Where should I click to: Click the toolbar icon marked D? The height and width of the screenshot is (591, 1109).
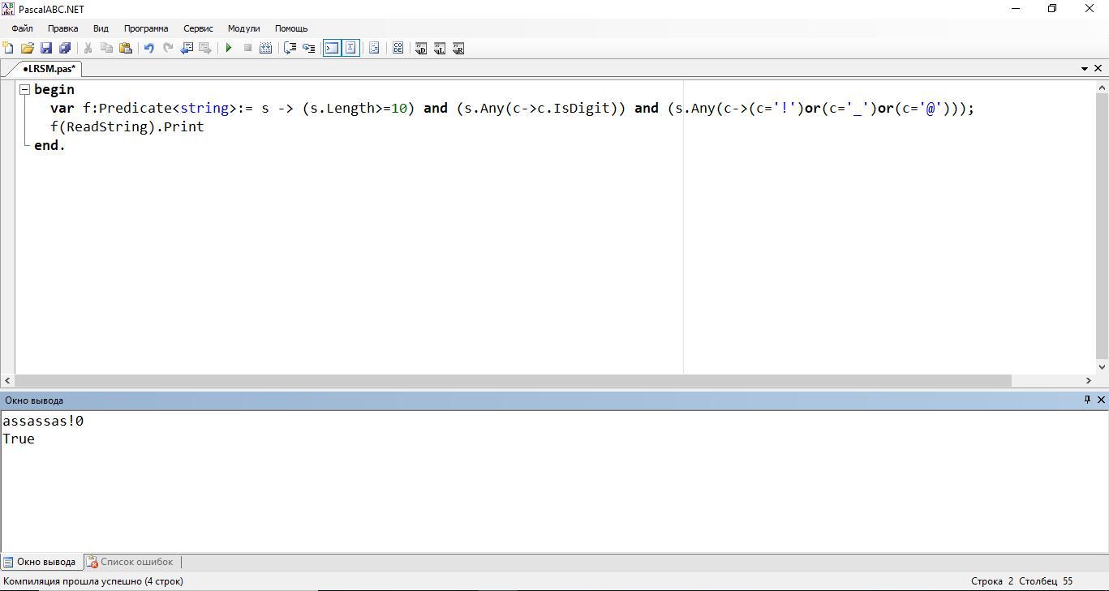pyautogui.click(x=421, y=49)
